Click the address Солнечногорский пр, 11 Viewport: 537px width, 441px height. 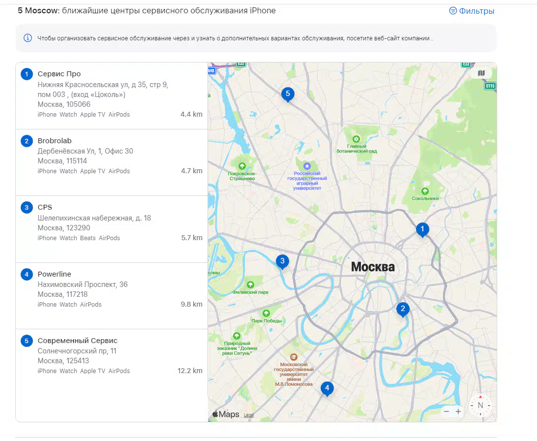[x=77, y=351]
